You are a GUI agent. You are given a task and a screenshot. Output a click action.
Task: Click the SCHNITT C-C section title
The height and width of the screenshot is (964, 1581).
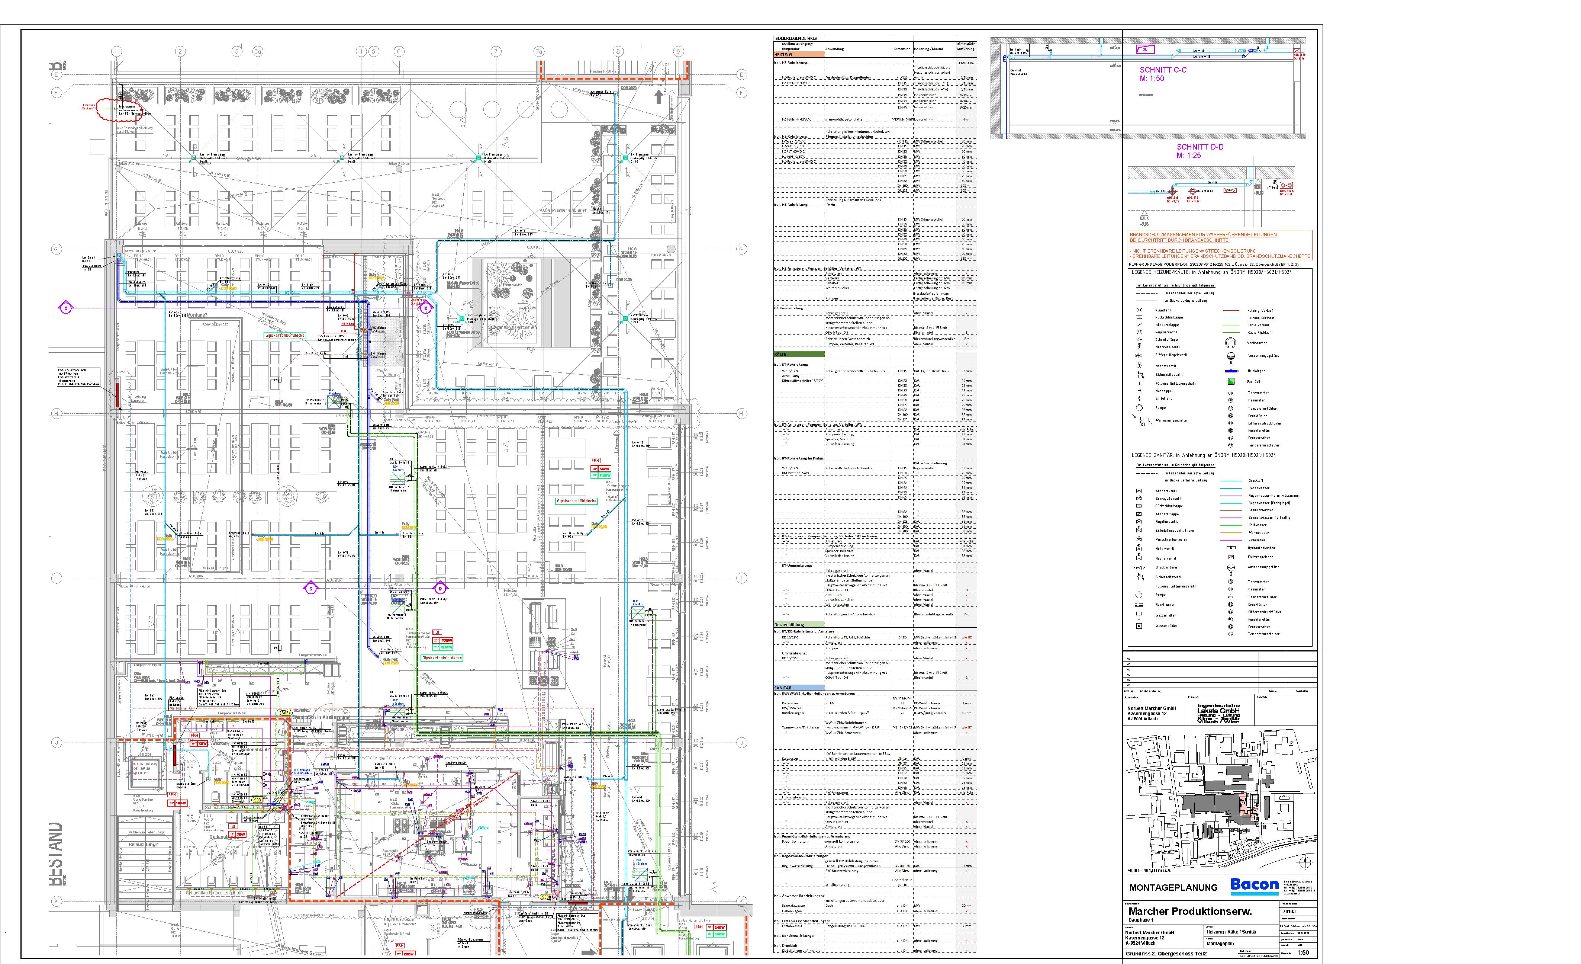tap(1163, 70)
